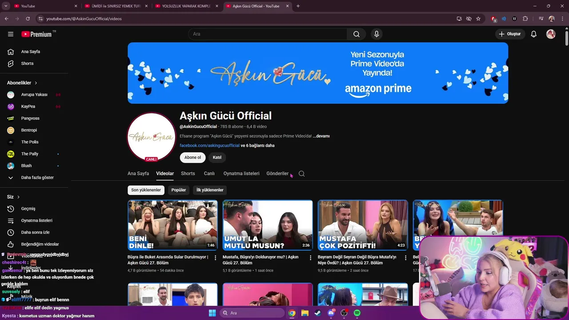
Task: Switch to YOLSUZLUK YAPARAK browser tab
Action: point(187,6)
